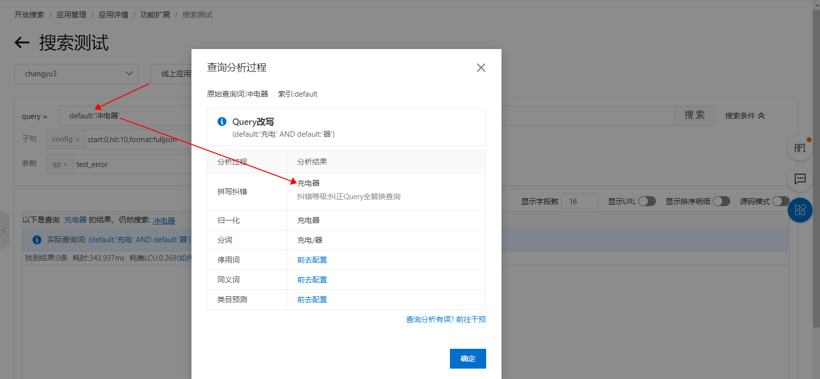820x379 pixels.
Task: Toggle the 源码模式 switch
Action: pos(781,201)
